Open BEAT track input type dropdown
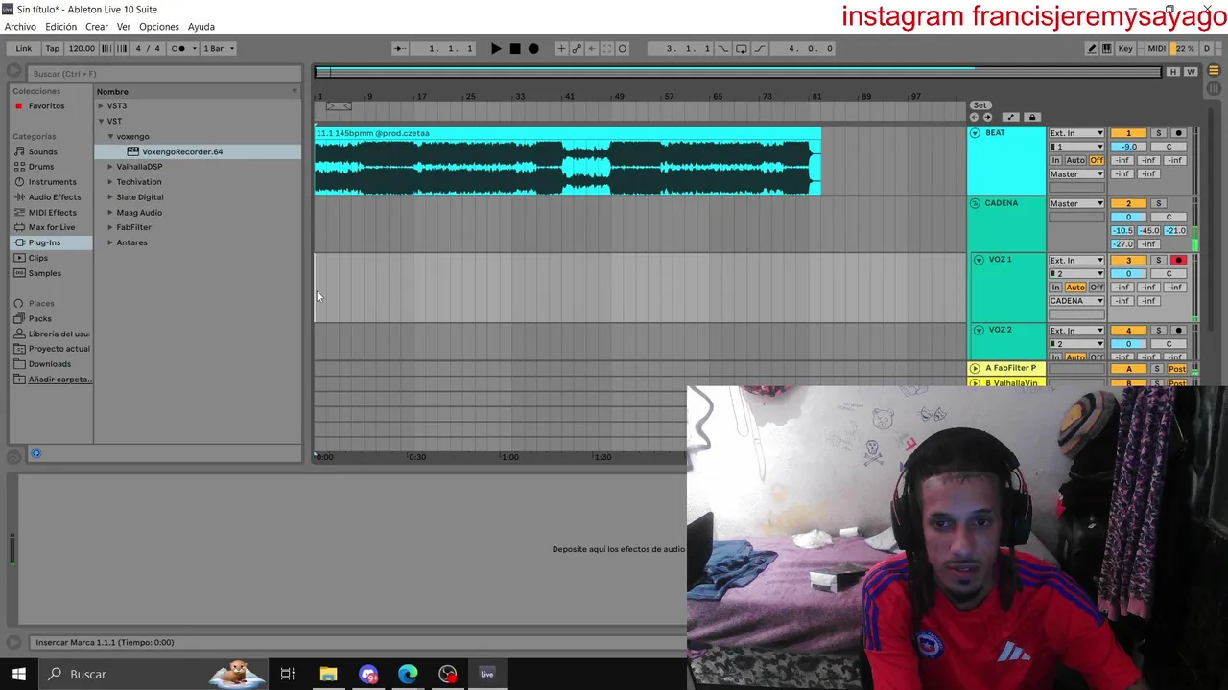1228x690 pixels. 1076,133
